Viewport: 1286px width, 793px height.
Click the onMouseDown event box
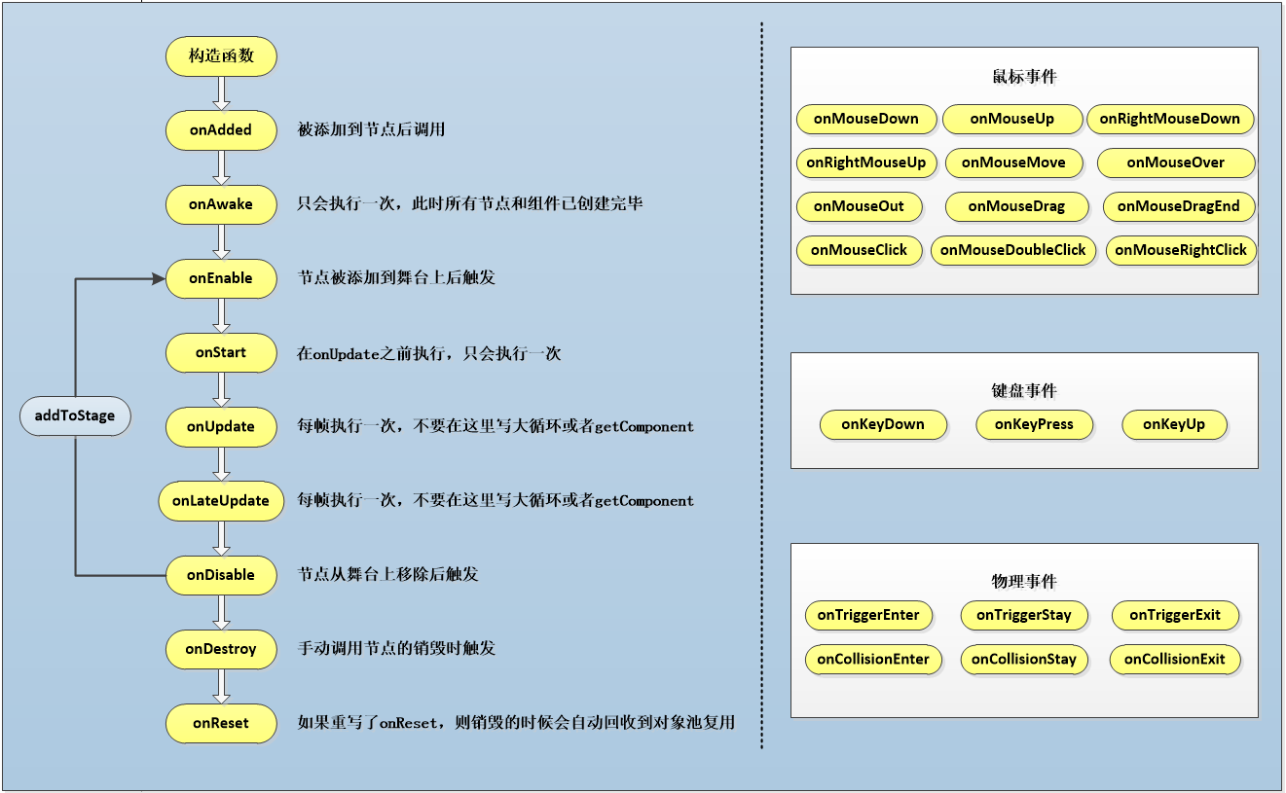(x=865, y=119)
